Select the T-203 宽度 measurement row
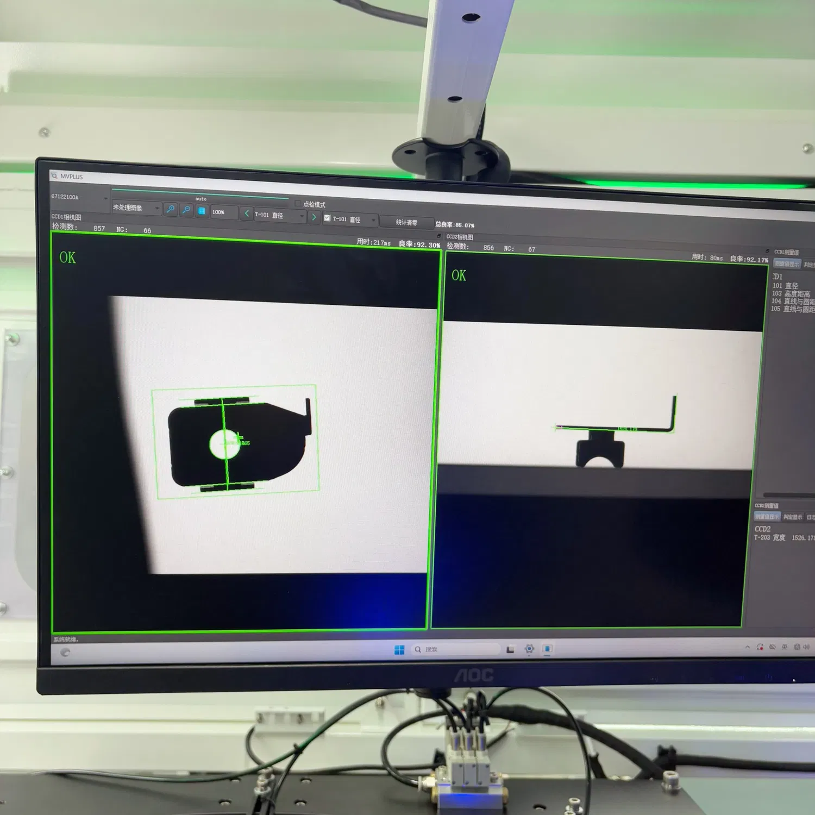815x815 pixels. click(x=784, y=537)
